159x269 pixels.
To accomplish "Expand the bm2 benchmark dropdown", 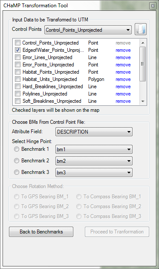I will 94,161.
